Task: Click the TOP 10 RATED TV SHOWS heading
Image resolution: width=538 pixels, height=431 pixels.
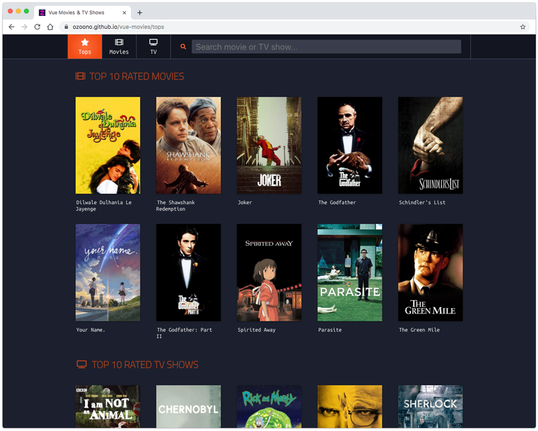Action: tap(145, 364)
